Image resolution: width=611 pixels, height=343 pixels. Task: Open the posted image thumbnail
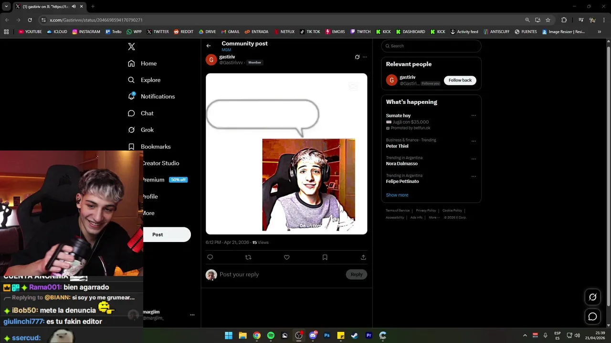click(286, 154)
